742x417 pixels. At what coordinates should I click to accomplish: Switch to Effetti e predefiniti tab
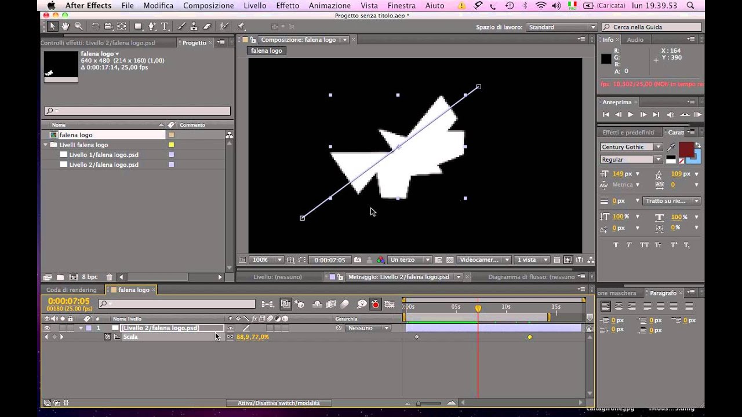[x=628, y=133]
